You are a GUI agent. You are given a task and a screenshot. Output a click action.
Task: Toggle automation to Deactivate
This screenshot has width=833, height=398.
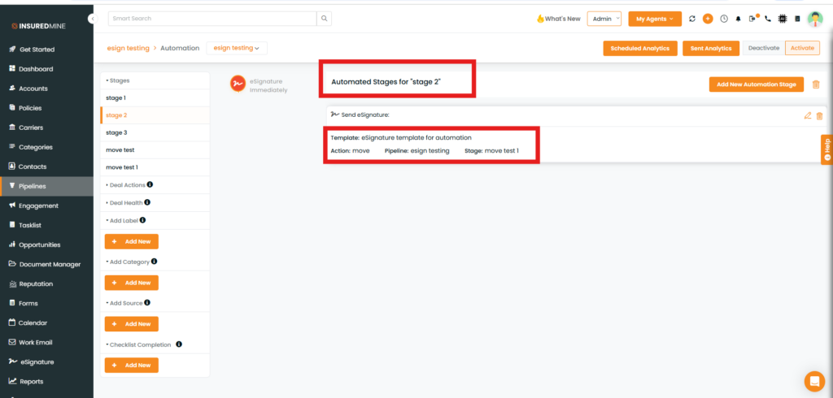coord(763,48)
